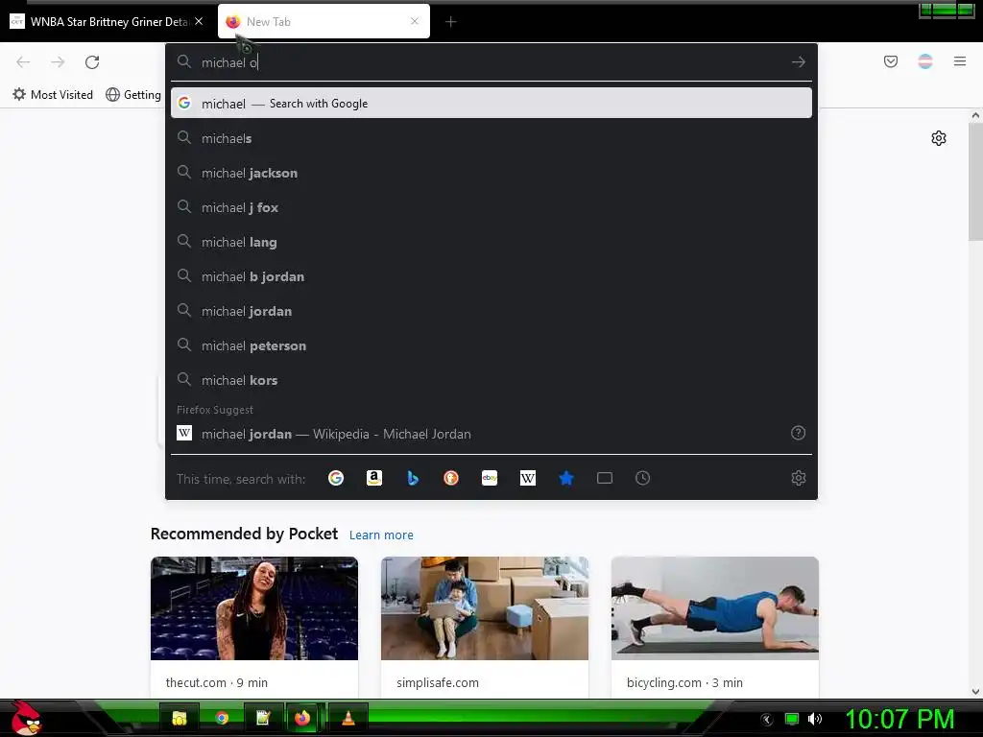Screen dimensions: 983x737
Task: Open VLC media player from taskbar
Action: (x=348, y=718)
